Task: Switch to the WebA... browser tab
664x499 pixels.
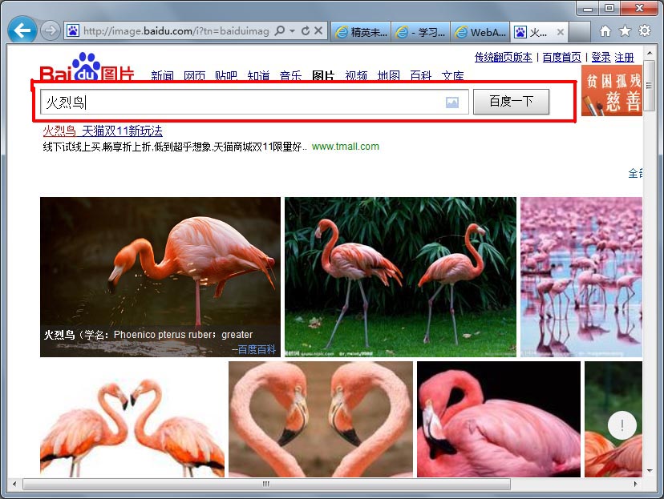Action: click(481, 32)
